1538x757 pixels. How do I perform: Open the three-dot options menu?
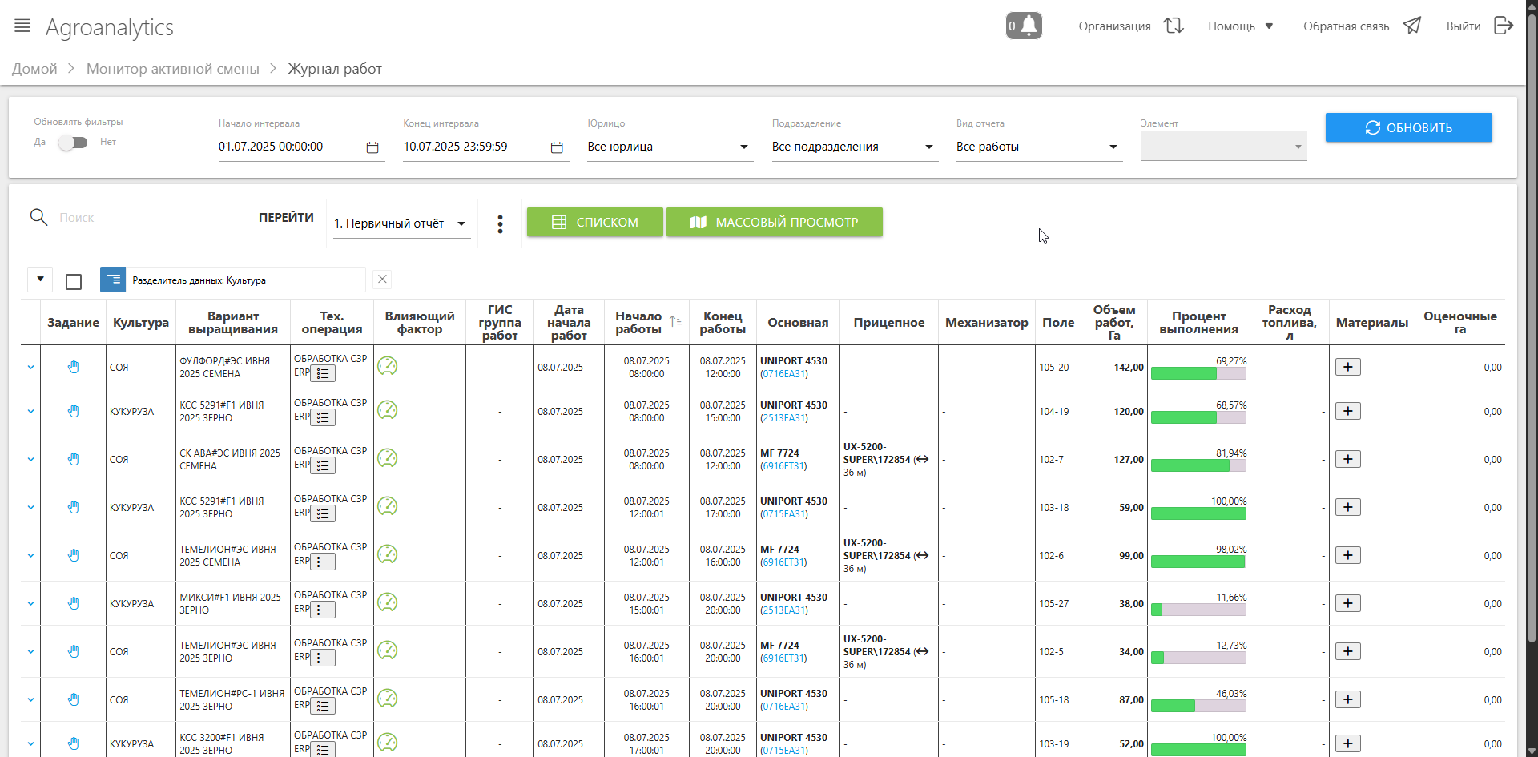500,223
